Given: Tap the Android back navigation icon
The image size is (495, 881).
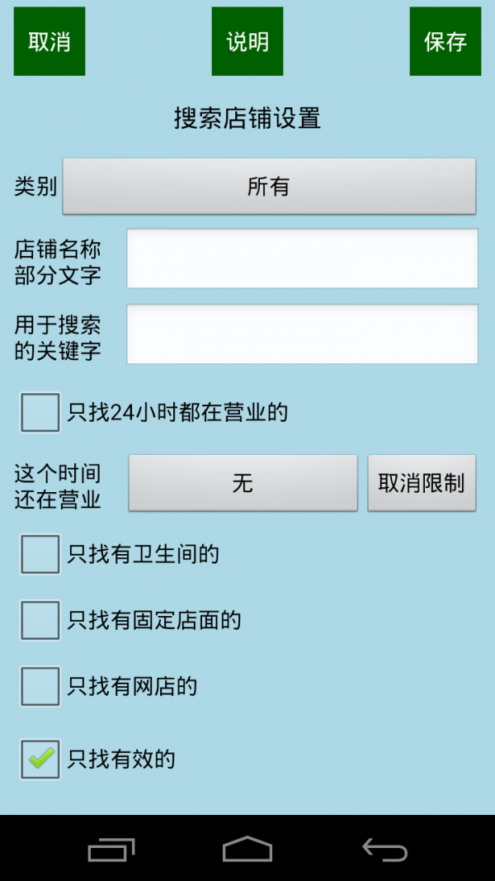Looking at the screenshot, I should [385, 849].
